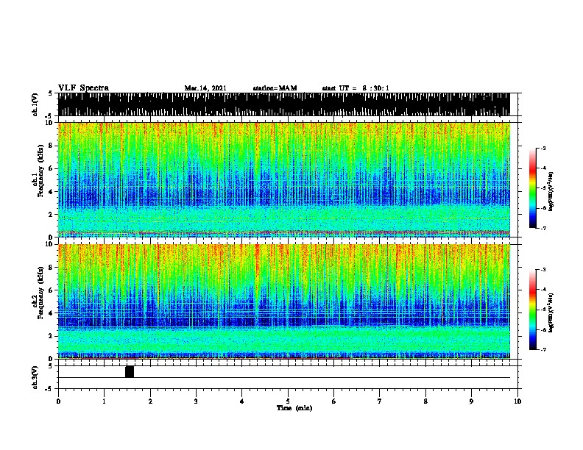Click the "-7" label on ch.2 color scale
This screenshot has width=583, height=450.
coord(543,349)
